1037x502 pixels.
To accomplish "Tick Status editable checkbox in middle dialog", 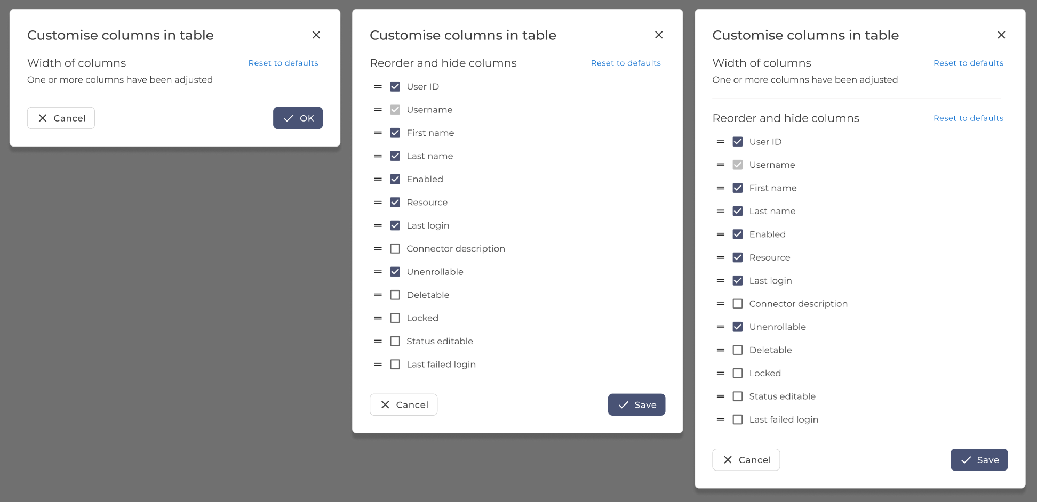I will pos(395,341).
